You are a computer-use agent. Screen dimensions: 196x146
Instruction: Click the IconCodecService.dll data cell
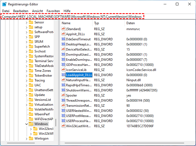(141, 70)
